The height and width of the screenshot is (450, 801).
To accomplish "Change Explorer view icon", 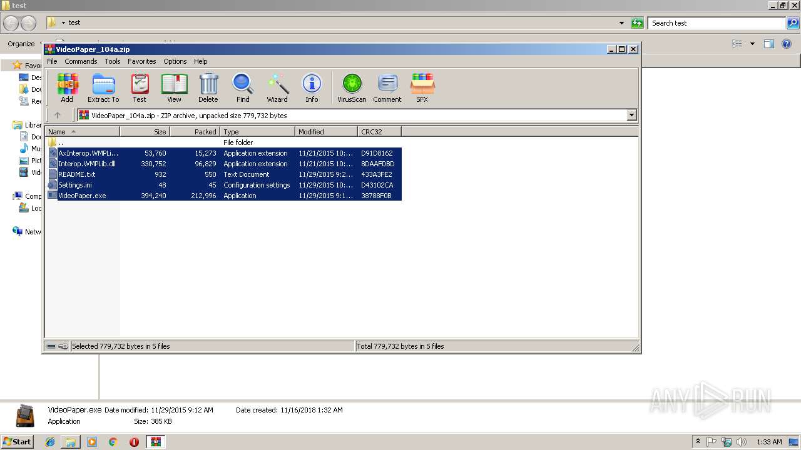I will [x=737, y=44].
